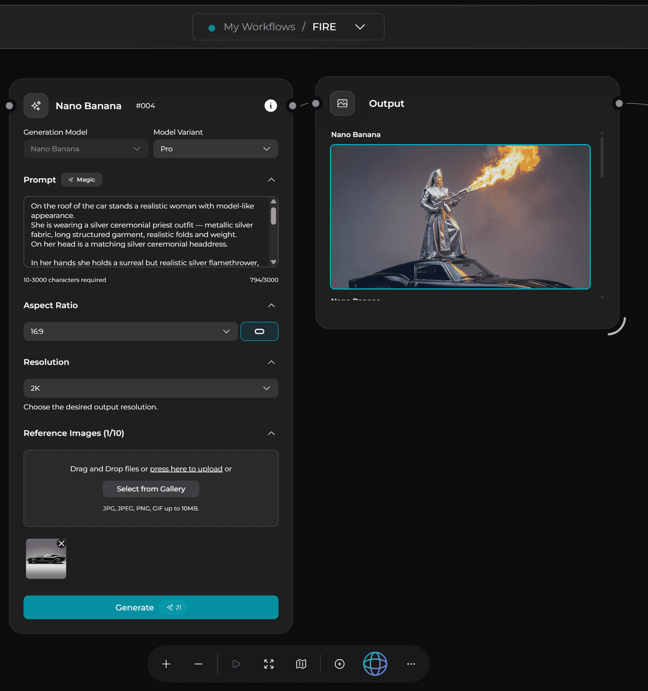
Task: Expand the FIRE workflow selector
Action: coord(360,26)
